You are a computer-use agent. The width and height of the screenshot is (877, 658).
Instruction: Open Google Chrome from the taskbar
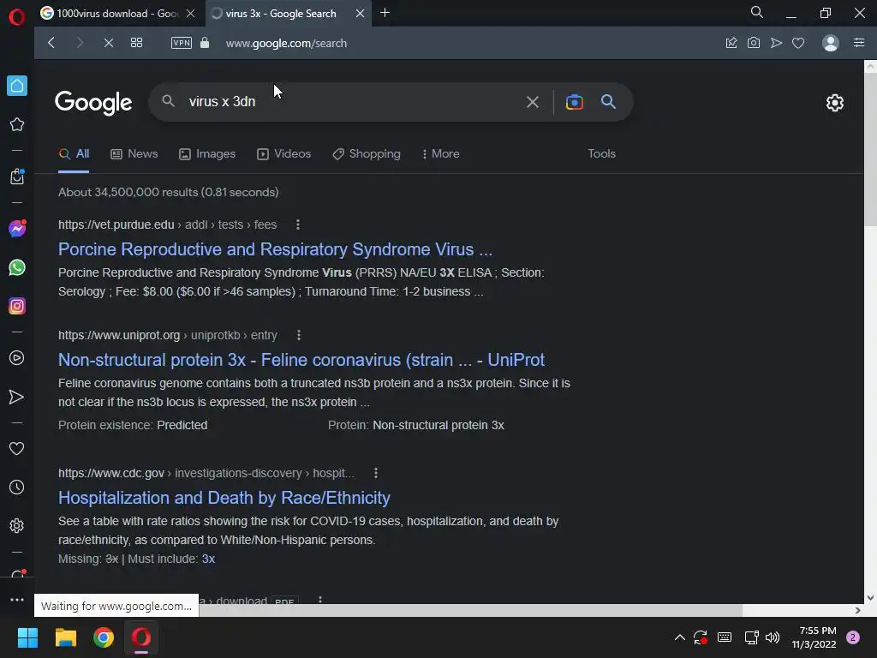click(104, 637)
